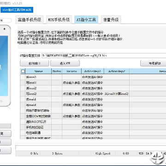
Task: Select the 读meid row name
Action: point(31,100)
